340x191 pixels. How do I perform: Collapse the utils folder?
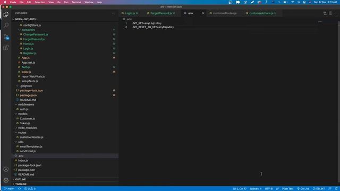[x=21, y=142]
